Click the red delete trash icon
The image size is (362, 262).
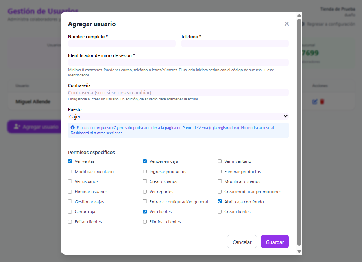click(x=322, y=101)
